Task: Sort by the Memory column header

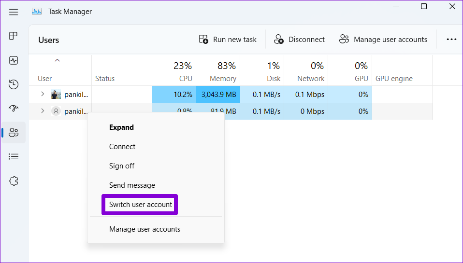Action: pos(218,70)
